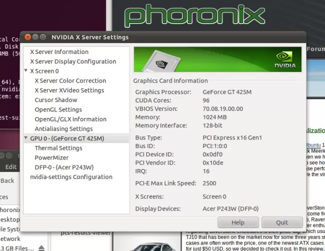Click the Quit button
Screen dimensions: 325x251
[282, 222]
